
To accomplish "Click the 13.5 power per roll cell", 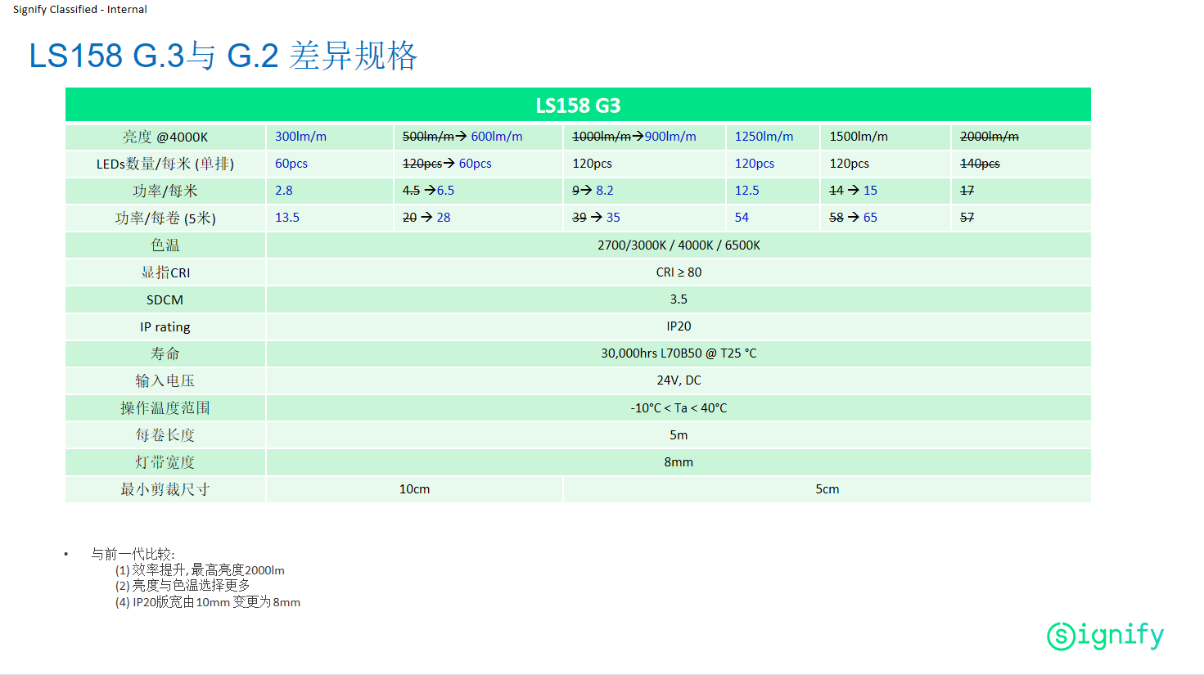I will point(287,218).
